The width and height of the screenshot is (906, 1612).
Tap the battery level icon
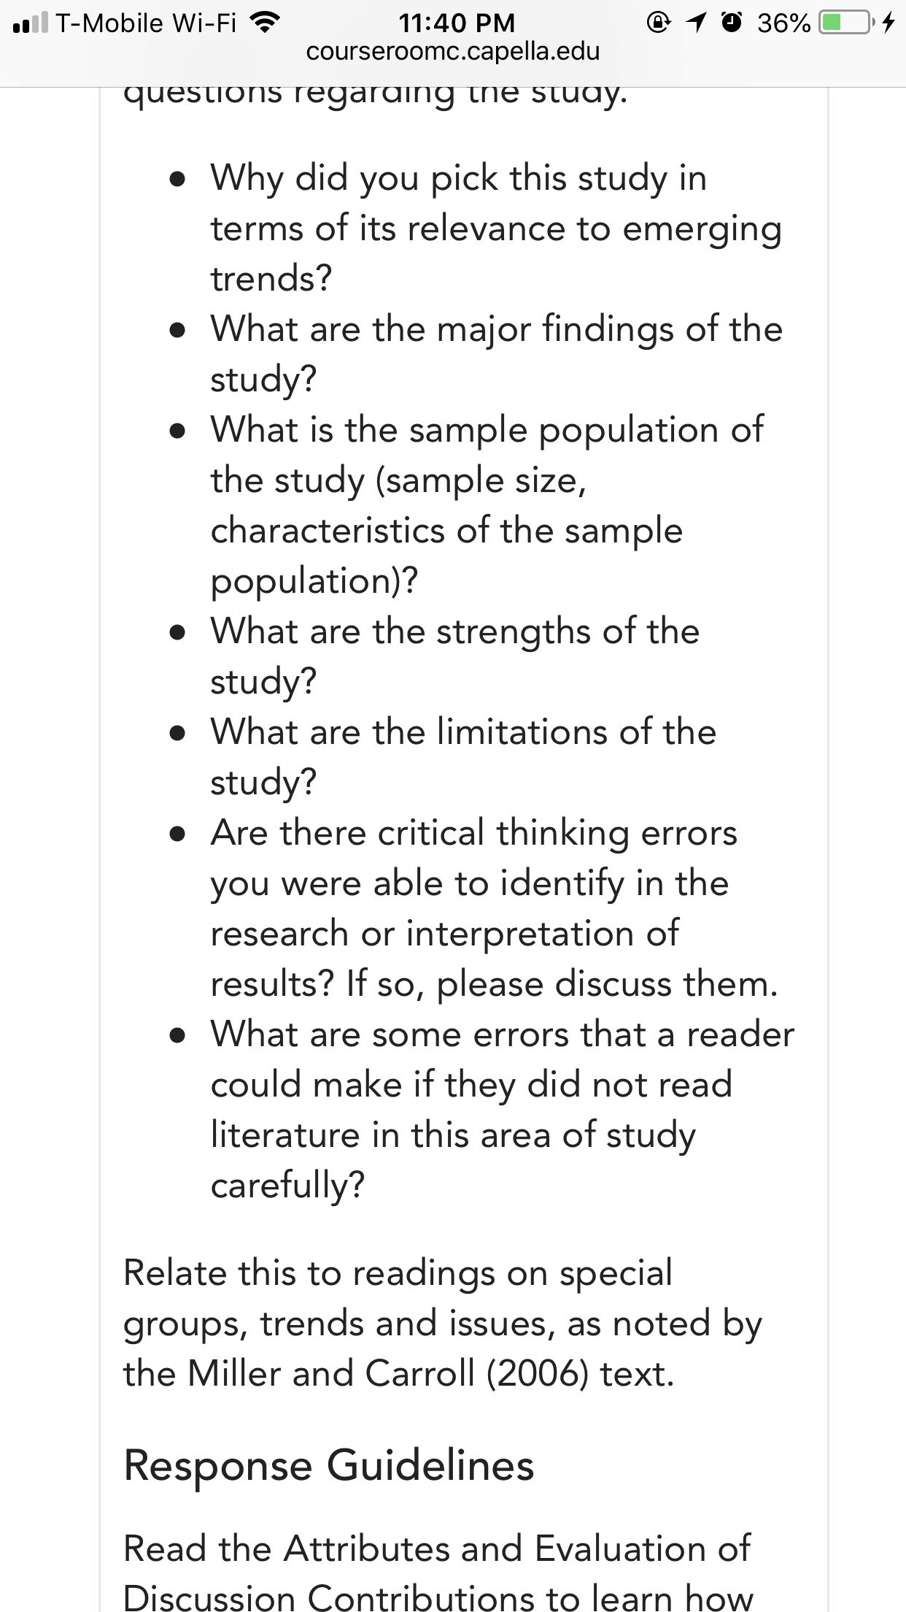[846, 23]
